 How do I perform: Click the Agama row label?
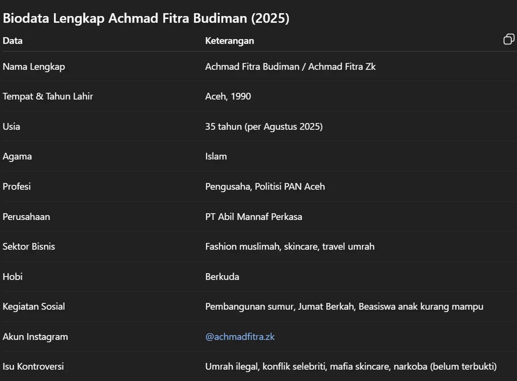click(x=17, y=156)
